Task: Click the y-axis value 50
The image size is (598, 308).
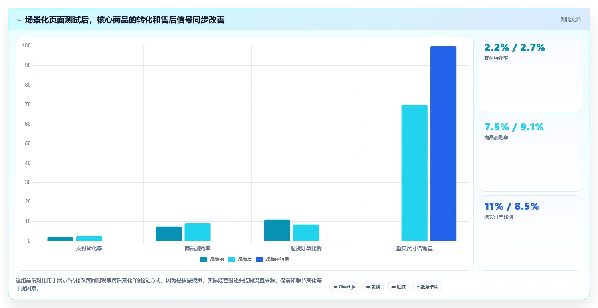Action: click(28, 144)
